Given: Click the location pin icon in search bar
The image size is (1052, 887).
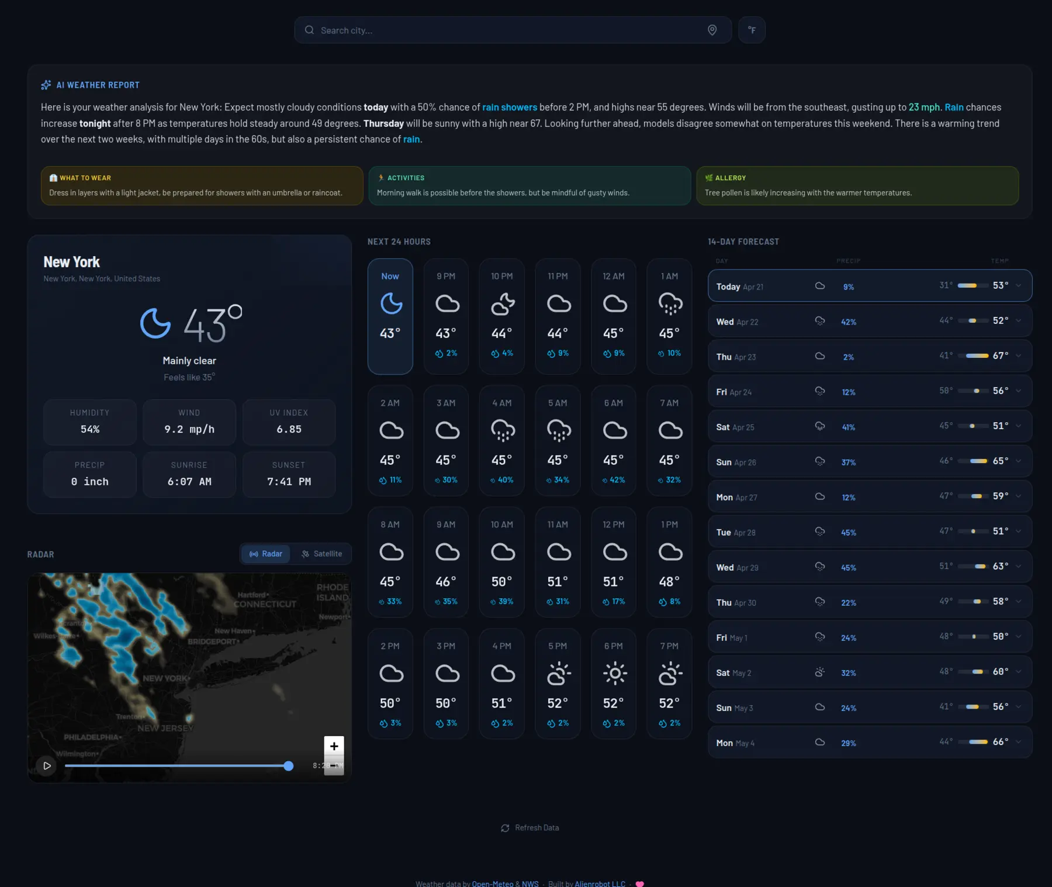Looking at the screenshot, I should pos(712,30).
